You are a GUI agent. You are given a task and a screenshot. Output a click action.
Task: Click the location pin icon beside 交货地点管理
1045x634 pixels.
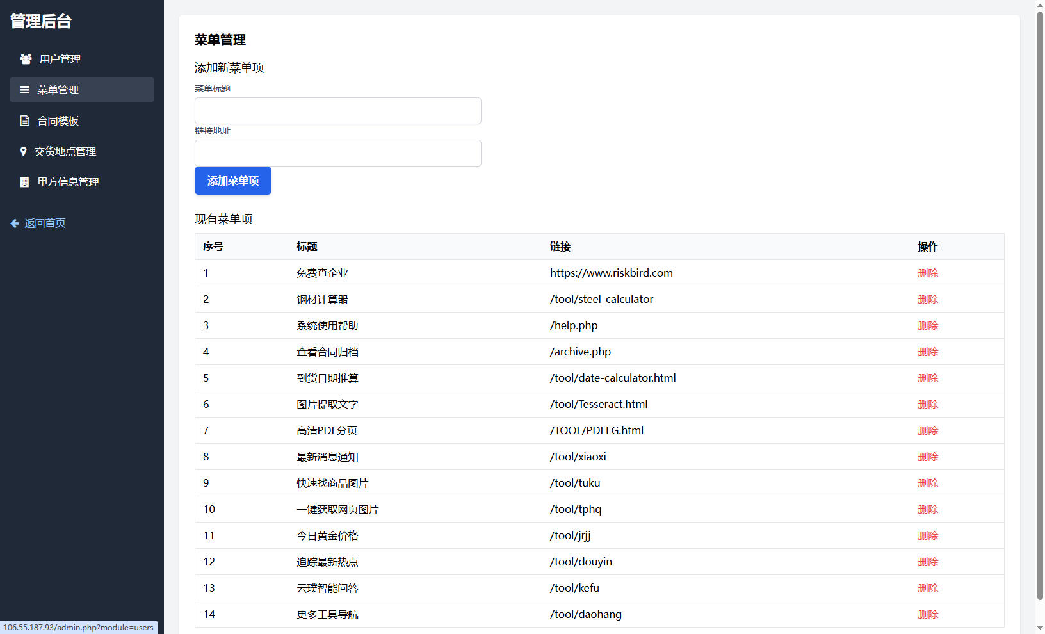pyautogui.click(x=24, y=151)
